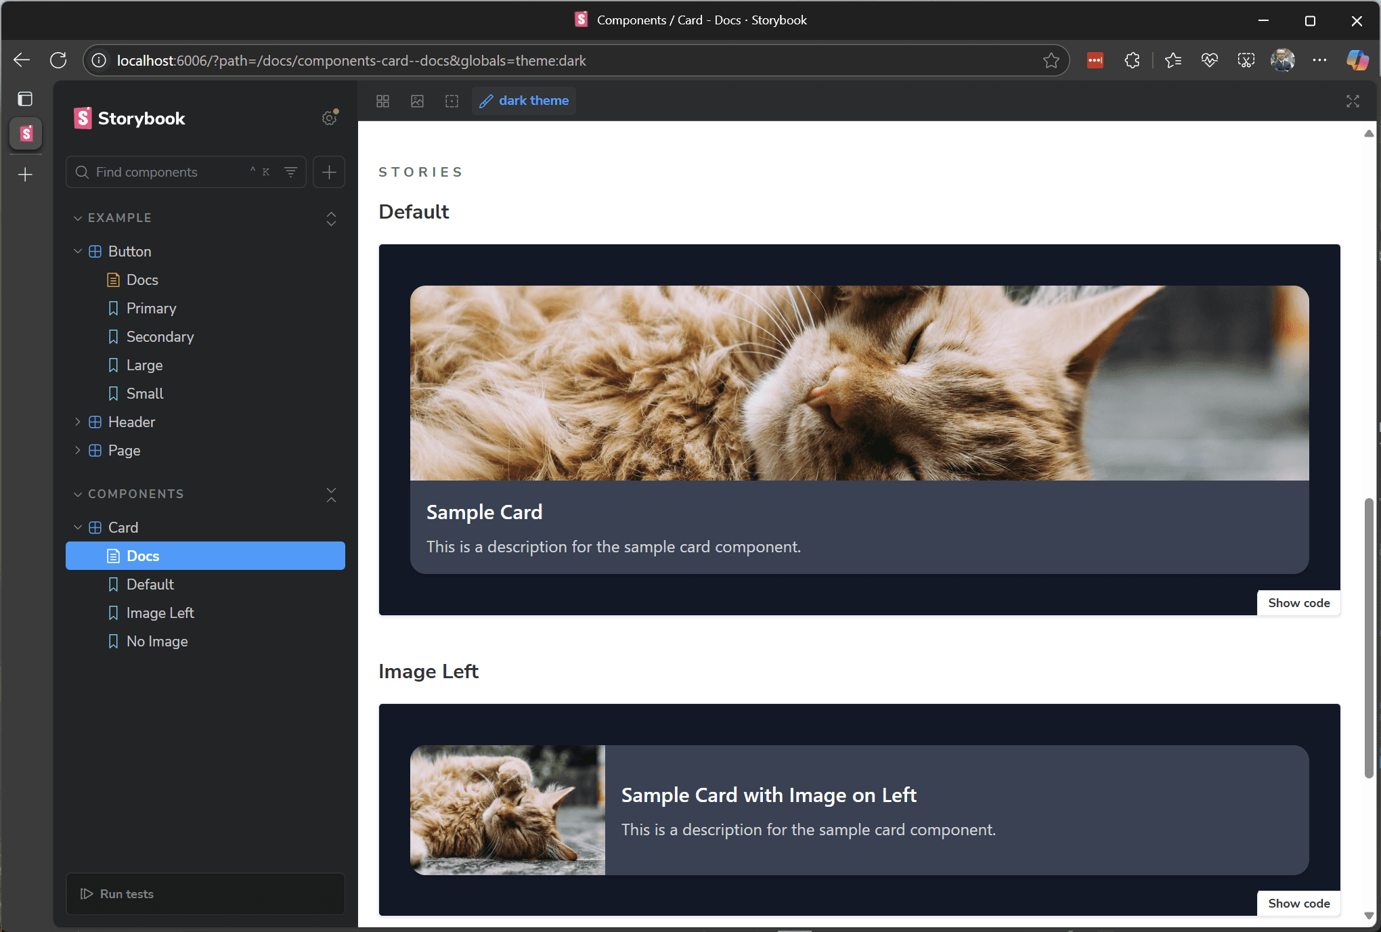Click the preview backgrounds image icon
The height and width of the screenshot is (932, 1381).
pos(417,101)
